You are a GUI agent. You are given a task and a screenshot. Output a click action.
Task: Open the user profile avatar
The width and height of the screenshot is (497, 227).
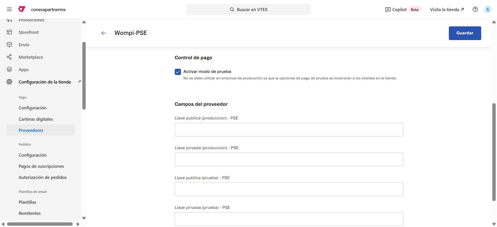point(487,10)
